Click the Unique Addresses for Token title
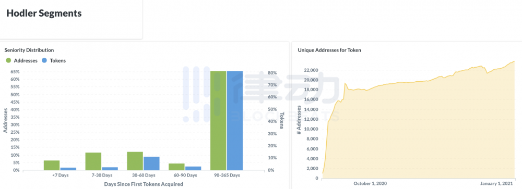The image size is (522, 189). click(329, 50)
